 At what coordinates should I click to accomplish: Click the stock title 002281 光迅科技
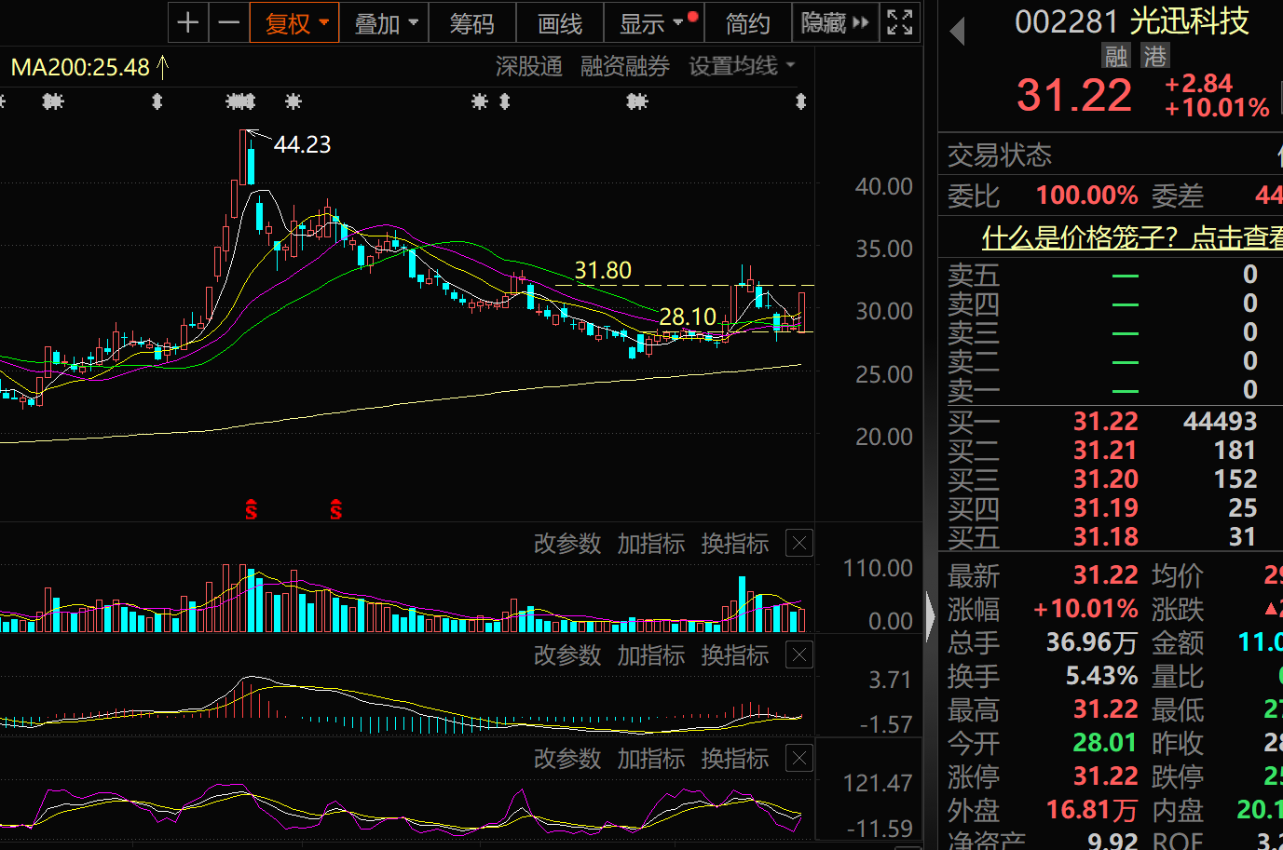1132,20
